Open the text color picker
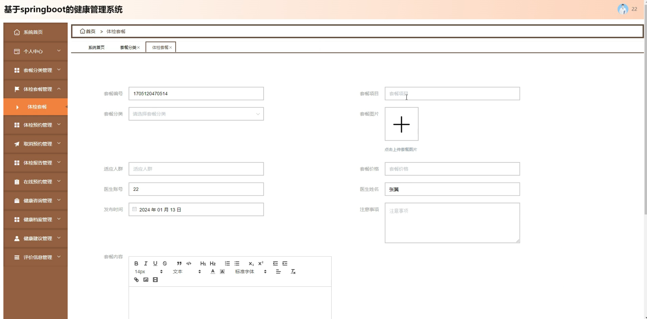This screenshot has width=647, height=319. point(213,272)
